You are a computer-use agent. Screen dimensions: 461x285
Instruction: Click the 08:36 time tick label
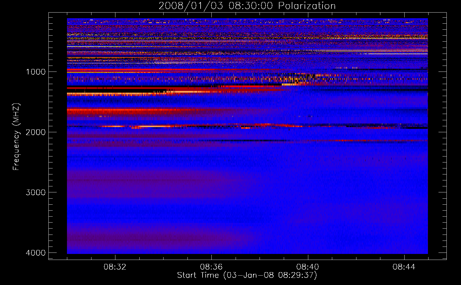coord(211,267)
